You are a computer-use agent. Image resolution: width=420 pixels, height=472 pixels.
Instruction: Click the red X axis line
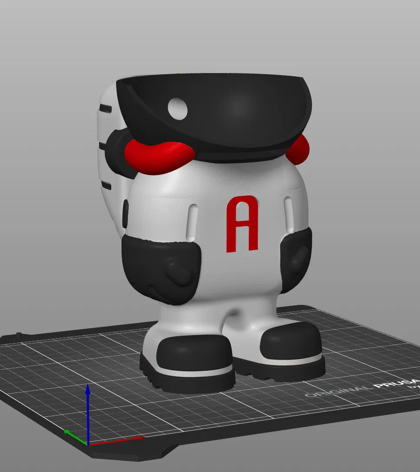116,440
